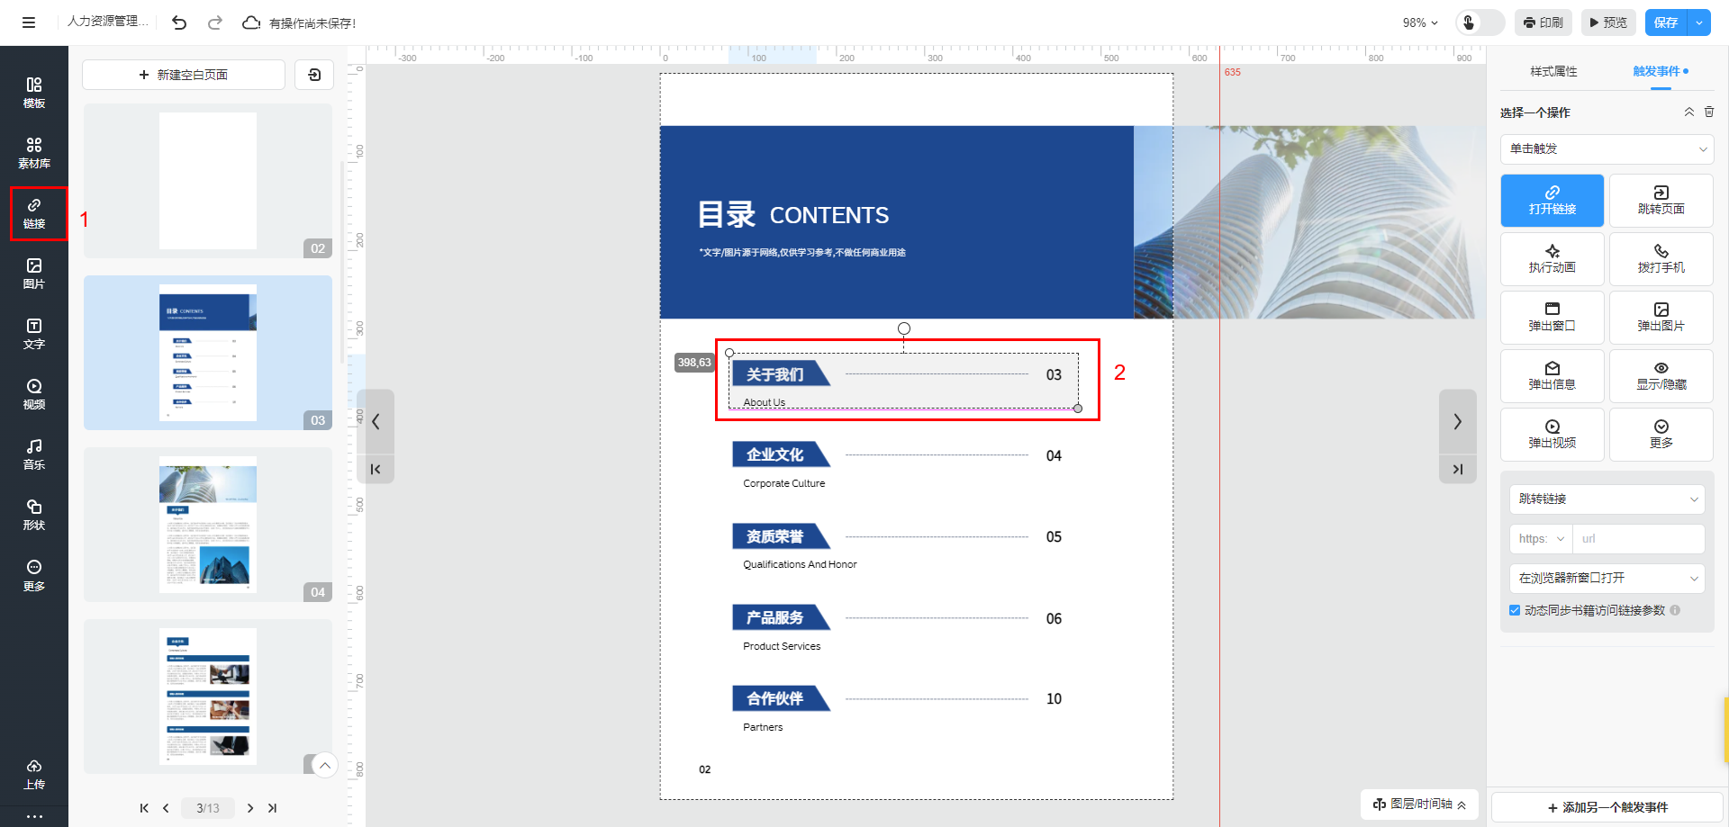Choose the 执行动画 action icon
The width and height of the screenshot is (1729, 827).
[x=1552, y=258]
